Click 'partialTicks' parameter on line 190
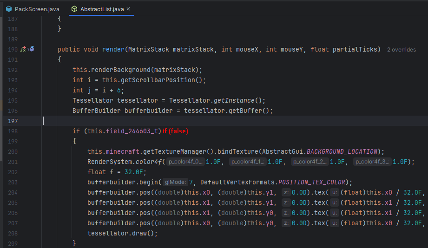The width and height of the screenshot is (428, 248). 355,49
